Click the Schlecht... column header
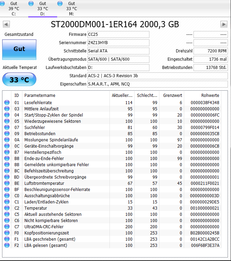Screen dimensions: 231x261 pyautogui.click(x=147, y=96)
